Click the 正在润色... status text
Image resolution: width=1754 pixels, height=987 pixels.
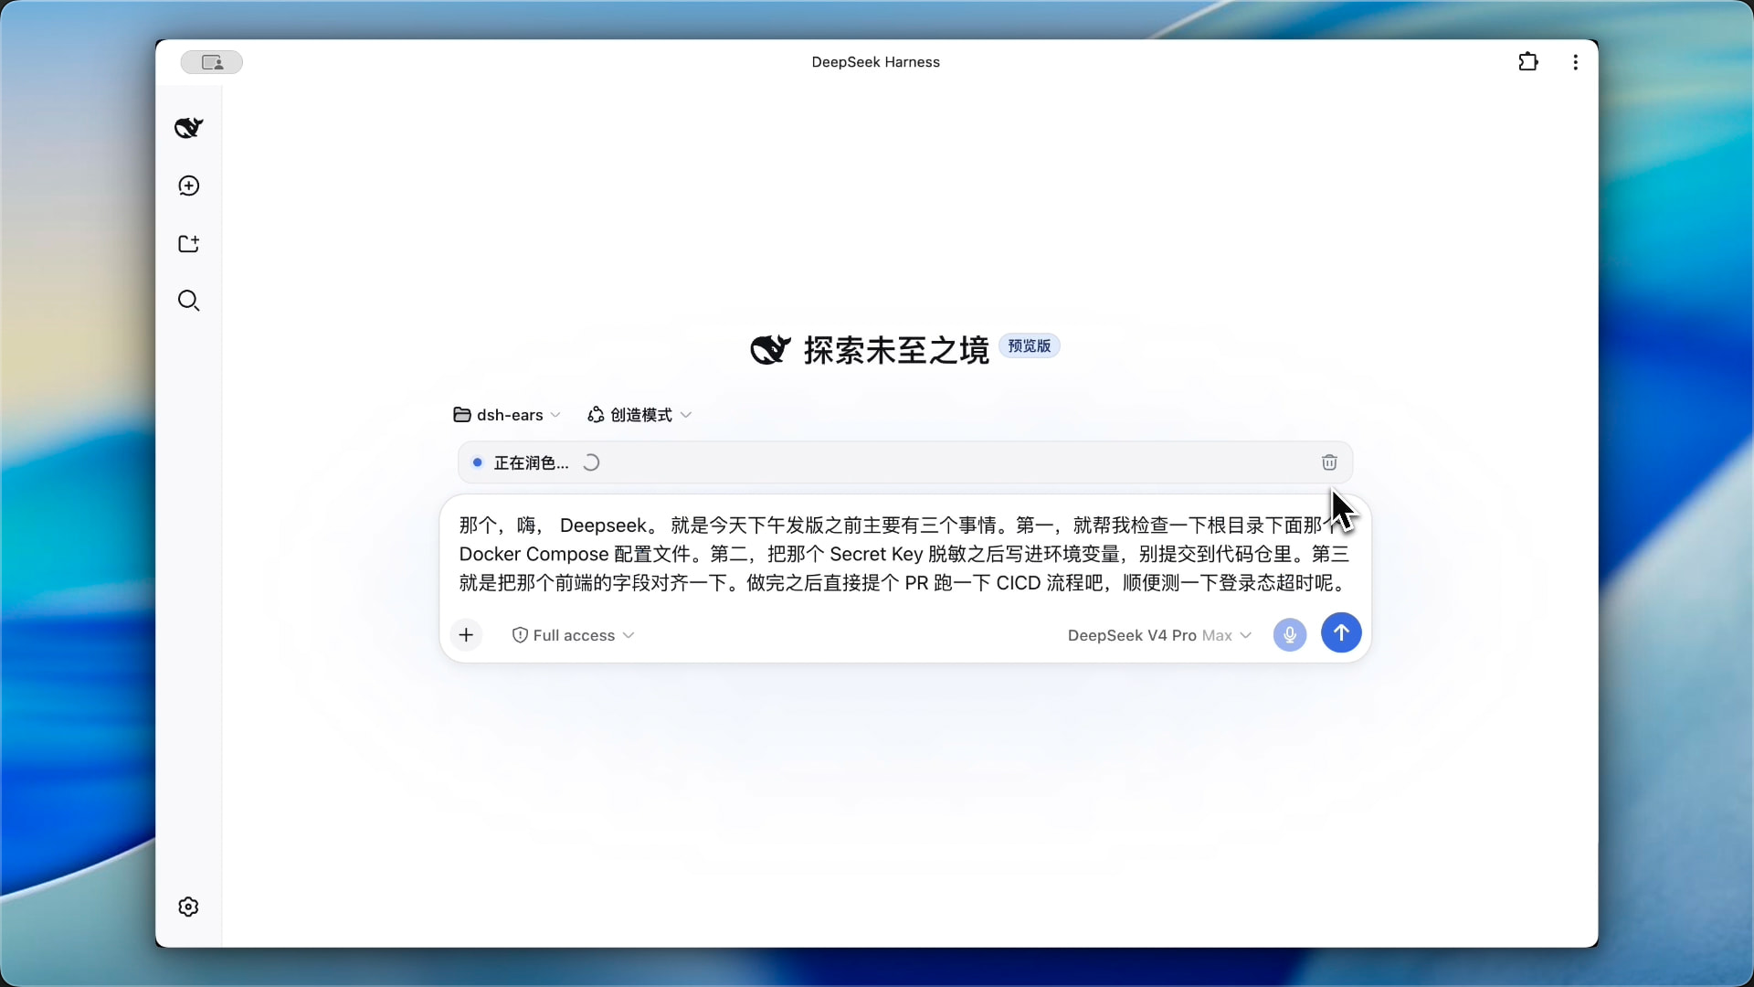pyautogui.click(x=532, y=463)
